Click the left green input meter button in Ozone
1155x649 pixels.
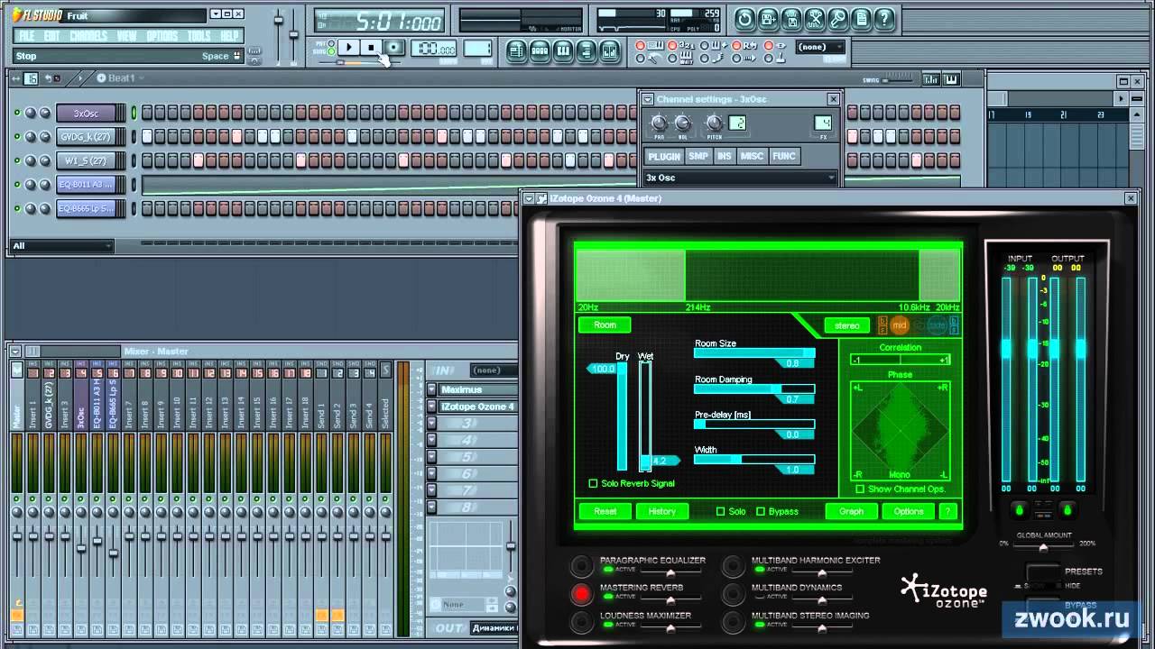(x=1019, y=510)
